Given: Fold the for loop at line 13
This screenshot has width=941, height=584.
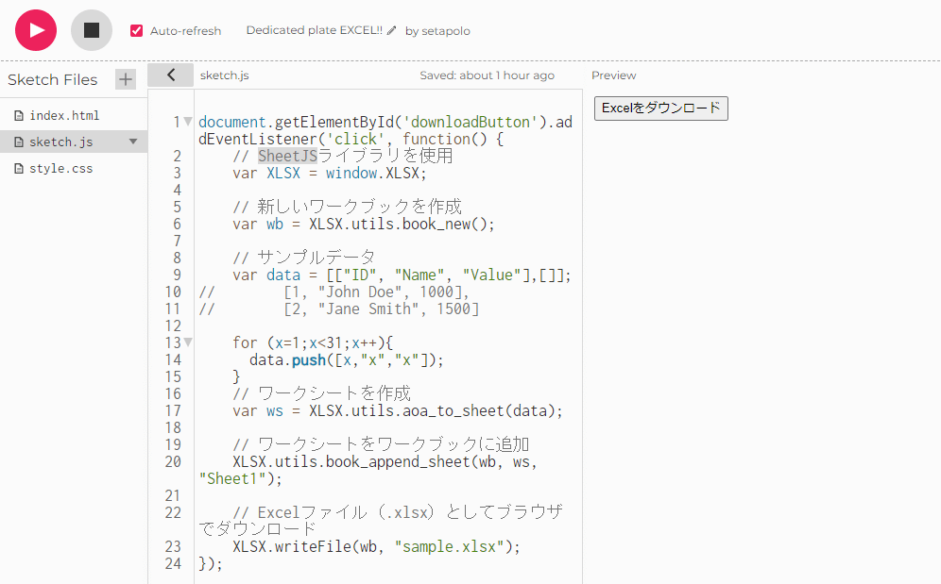Looking at the screenshot, I should pos(188,342).
